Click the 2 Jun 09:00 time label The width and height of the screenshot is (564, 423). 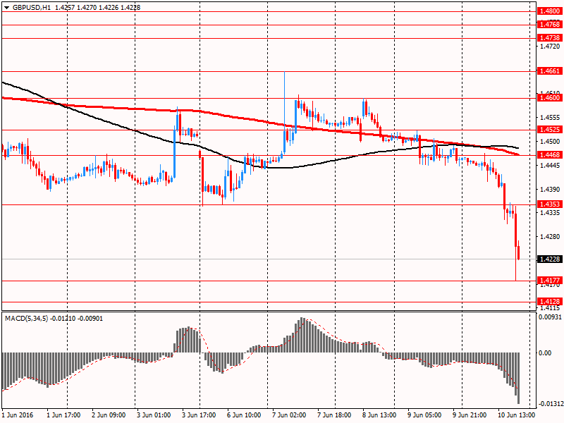point(109,415)
